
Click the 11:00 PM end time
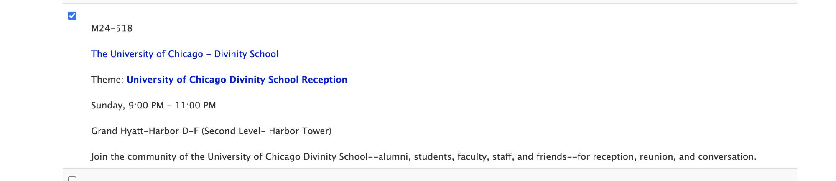tap(195, 106)
